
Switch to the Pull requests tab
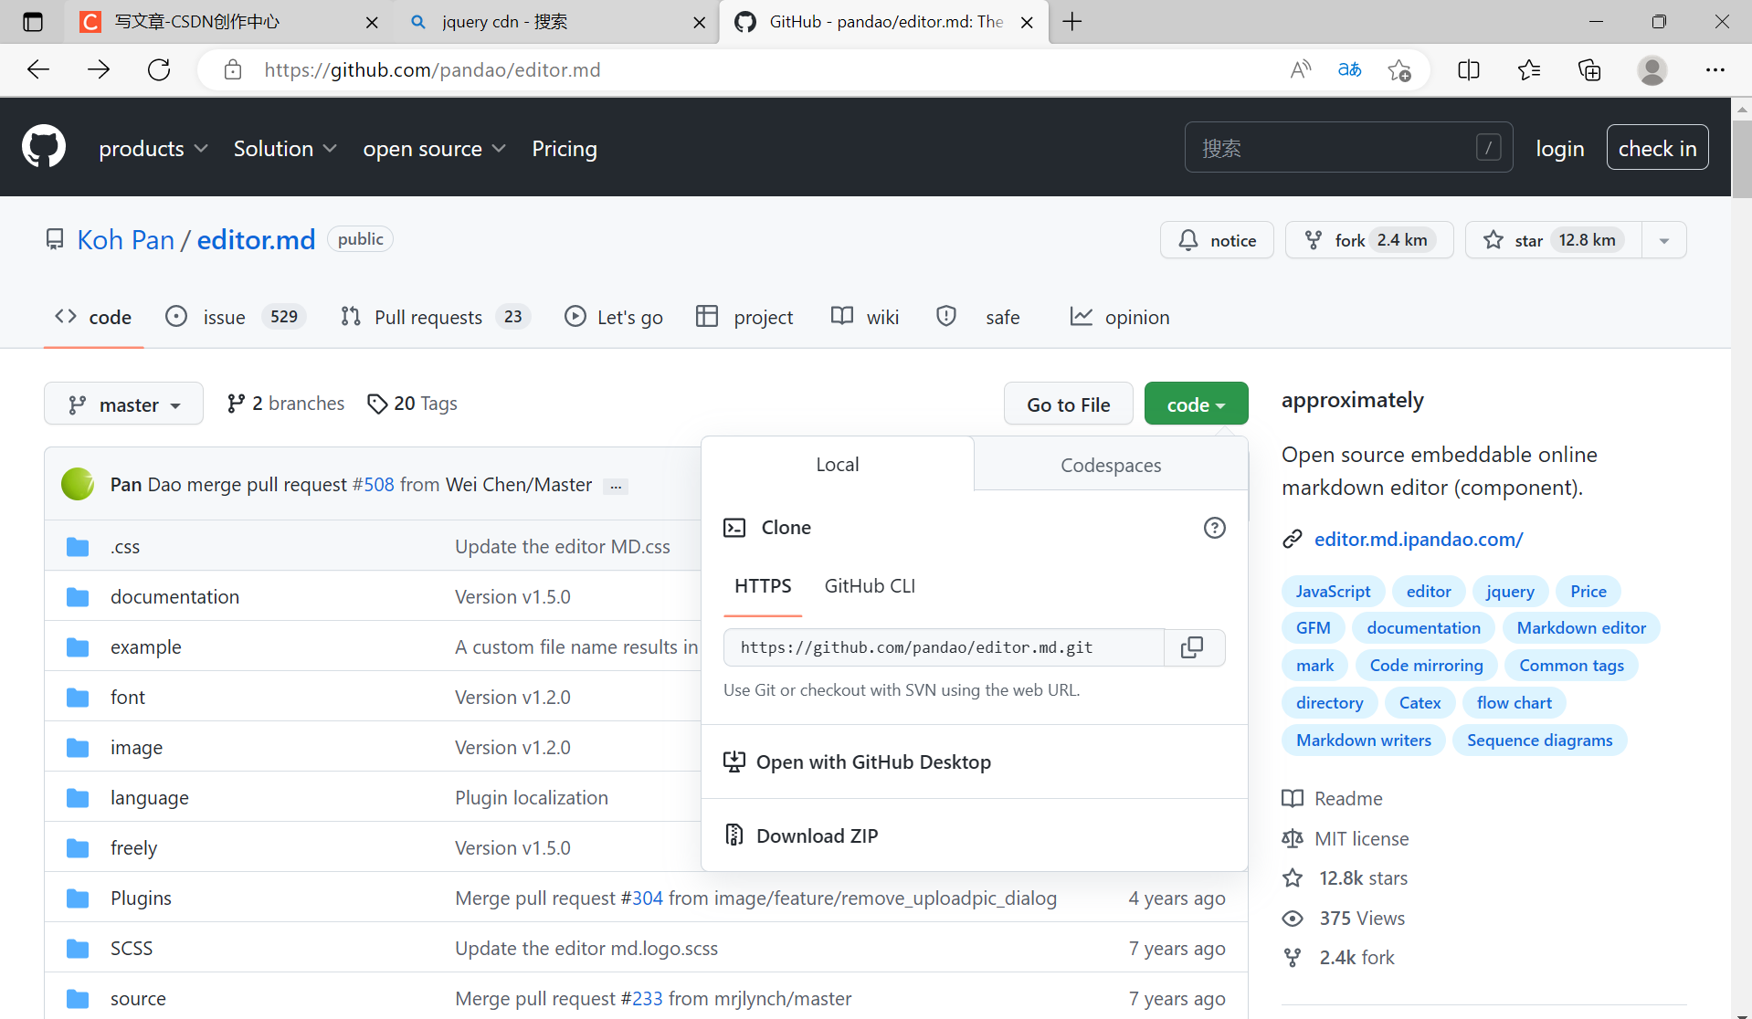[x=435, y=317]
